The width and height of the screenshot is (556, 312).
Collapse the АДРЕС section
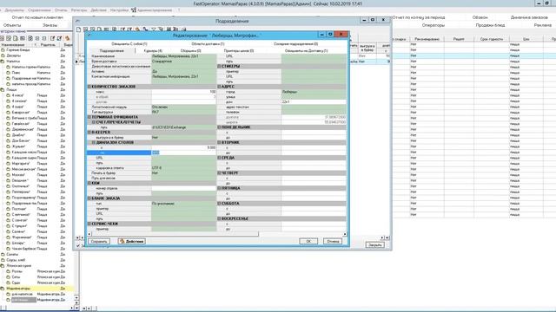pyautogui.click(x=219, y=87)
